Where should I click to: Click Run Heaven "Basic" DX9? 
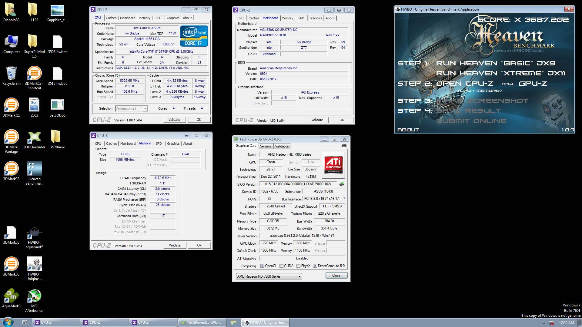coord(495,63)
